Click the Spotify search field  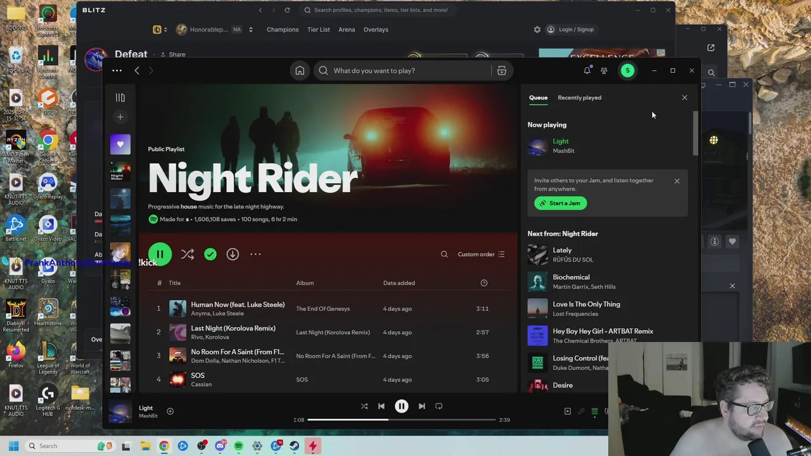click(404, 70)
